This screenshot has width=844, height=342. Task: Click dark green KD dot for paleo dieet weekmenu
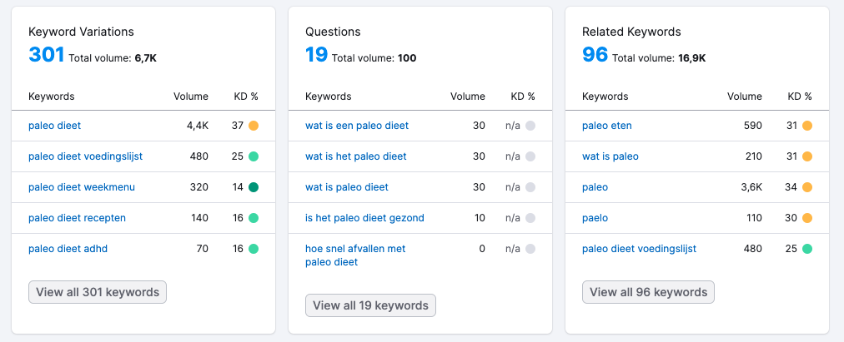[x=253, y=187]
